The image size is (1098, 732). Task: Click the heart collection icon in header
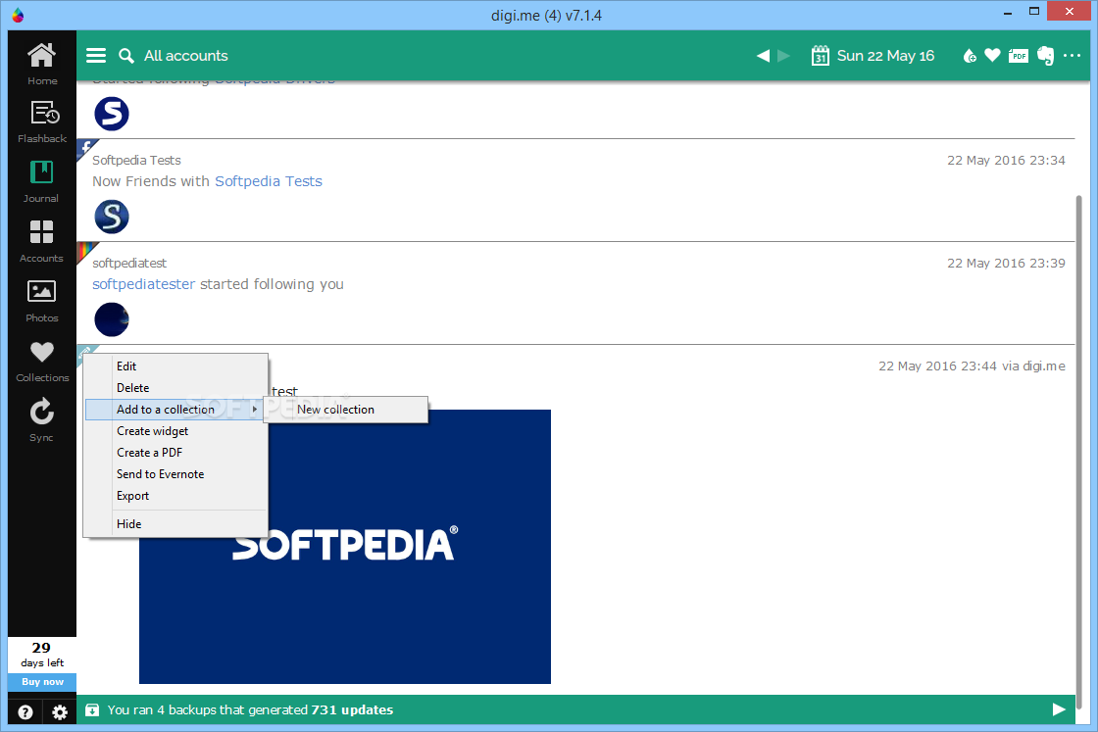click(992, 55)
